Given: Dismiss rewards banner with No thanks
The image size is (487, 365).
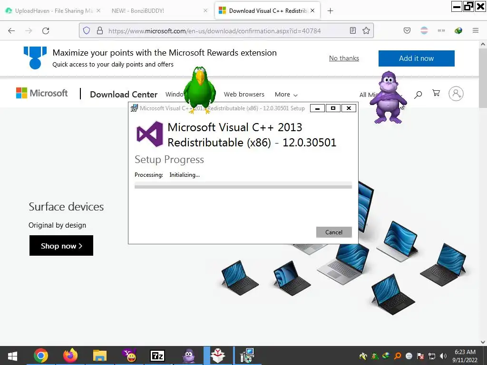Looking at the screenshot, I should point(344,58).
